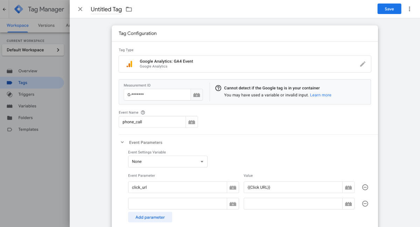Focus the Measurement ID field
Viewport: 420px width, 227px height.
click(157, 95)
